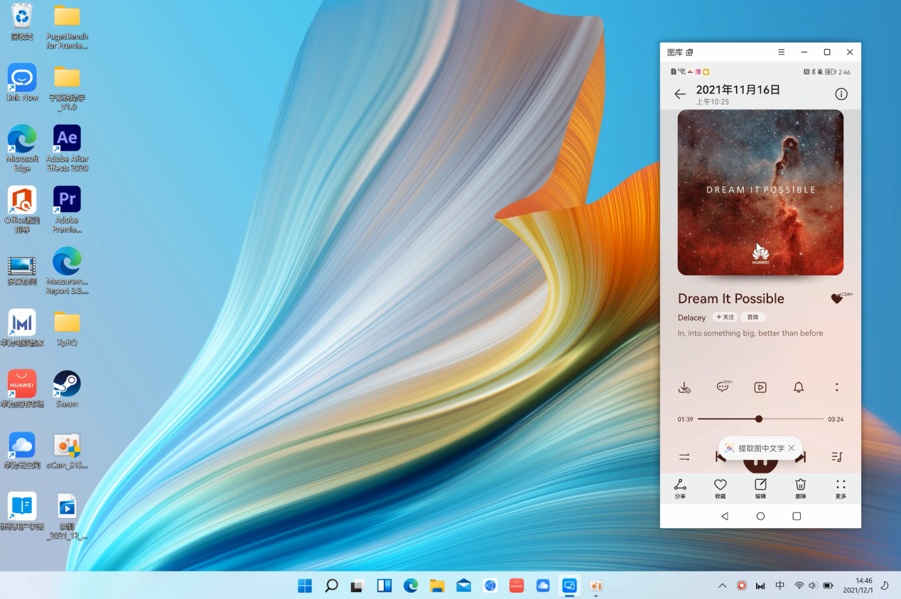This screenshot has height=599, width=901.
Task: Select the Link Now desktop shortcut
Action: tap(22, 83)
